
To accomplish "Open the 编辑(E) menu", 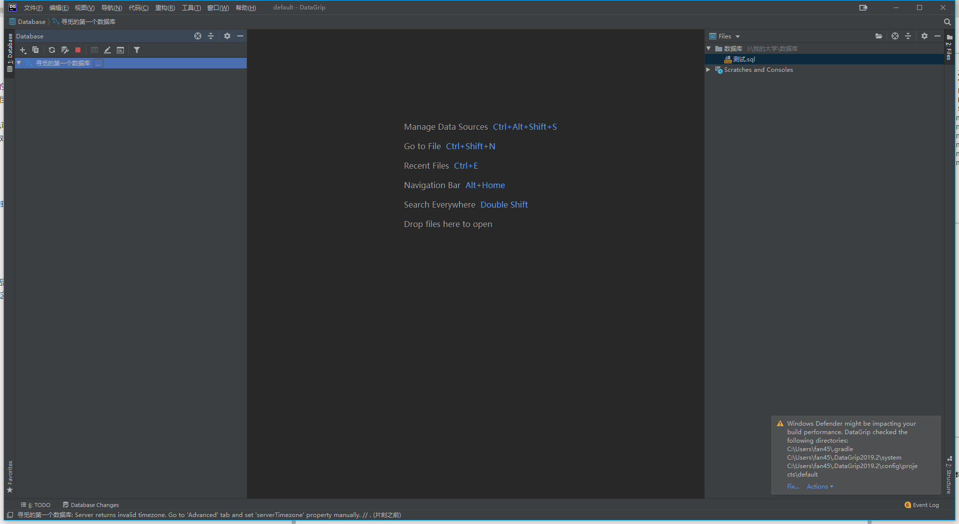I will coord(59,7).
